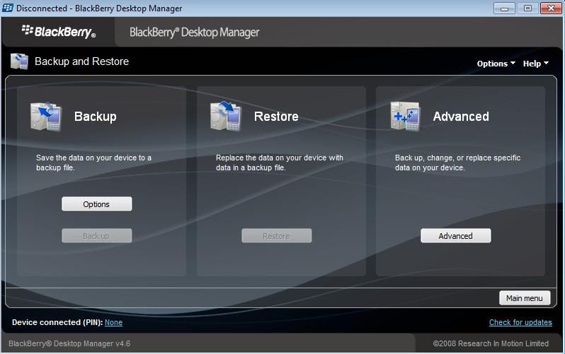Click the Restore section heading
This screenshot has height=354, width=565.
pos(276,117)
